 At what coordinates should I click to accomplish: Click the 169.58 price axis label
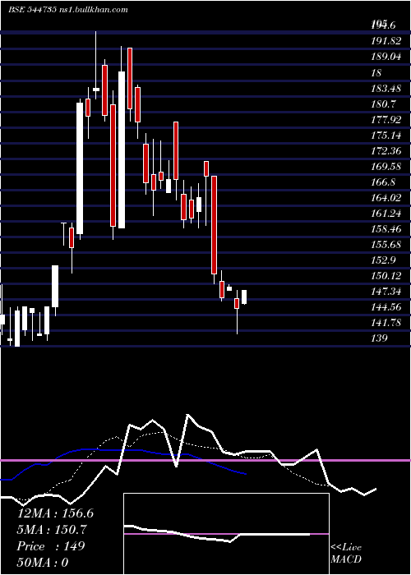pyautogui.click(x=386, y=167)
